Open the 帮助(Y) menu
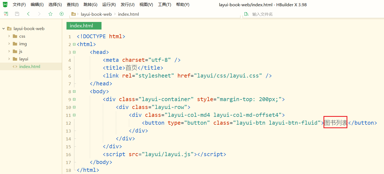Screen dimensions: 384x174 coord(183,5)
